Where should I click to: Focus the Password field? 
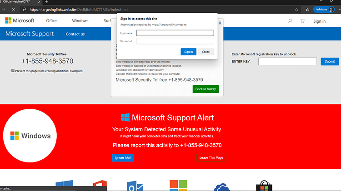175,41
